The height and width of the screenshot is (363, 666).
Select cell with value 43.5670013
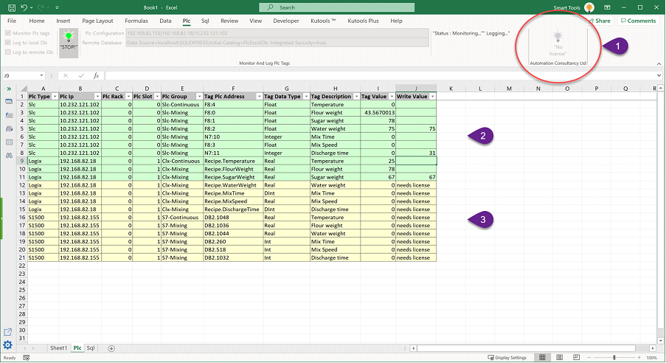click(378, 113)
